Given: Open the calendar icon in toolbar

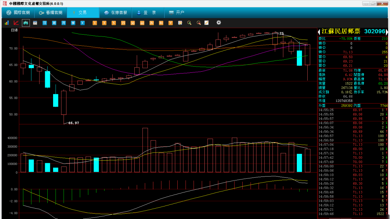Looking at the screenshot, I should 35,23.
